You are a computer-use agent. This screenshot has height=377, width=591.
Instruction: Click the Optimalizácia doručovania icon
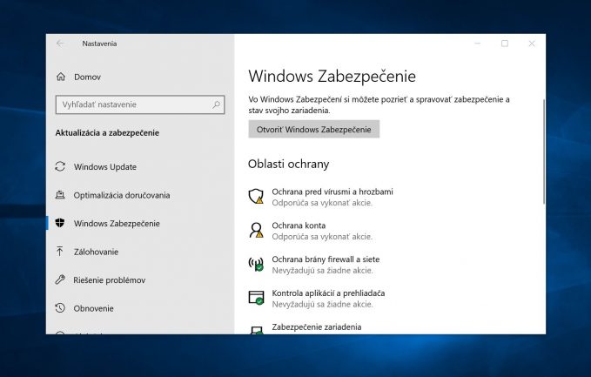(x=60, y=195)
